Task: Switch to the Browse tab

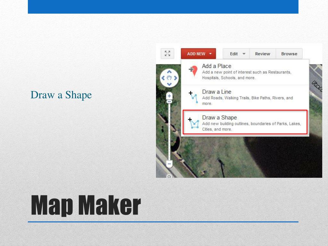Action: click(x=289, y=54)
